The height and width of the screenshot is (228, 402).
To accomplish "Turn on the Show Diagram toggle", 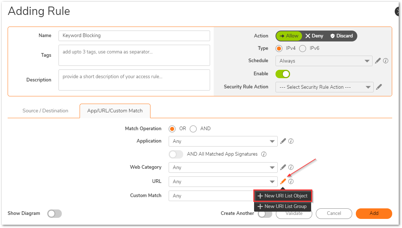I will click(x=55, y=213).
